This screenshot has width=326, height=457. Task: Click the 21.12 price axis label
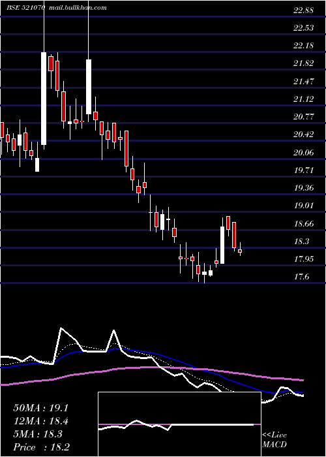[303, 99]
